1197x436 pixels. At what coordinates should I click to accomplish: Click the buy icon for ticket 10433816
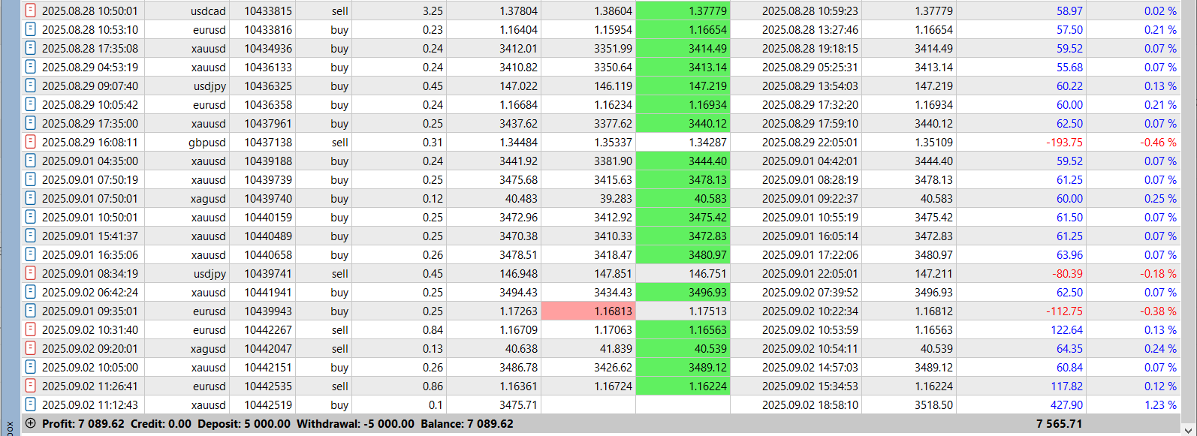[31, 29]
